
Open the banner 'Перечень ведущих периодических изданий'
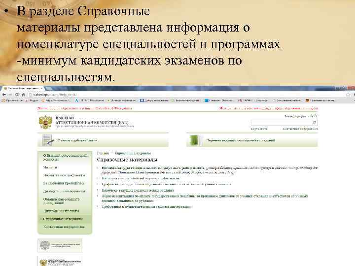(252, 140)
